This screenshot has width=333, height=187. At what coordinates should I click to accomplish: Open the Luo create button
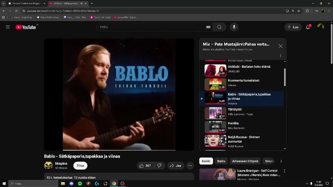click(x=293, y=27)
